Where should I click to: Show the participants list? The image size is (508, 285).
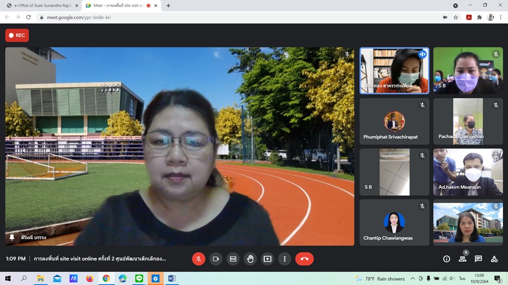(x=462, y=258)
